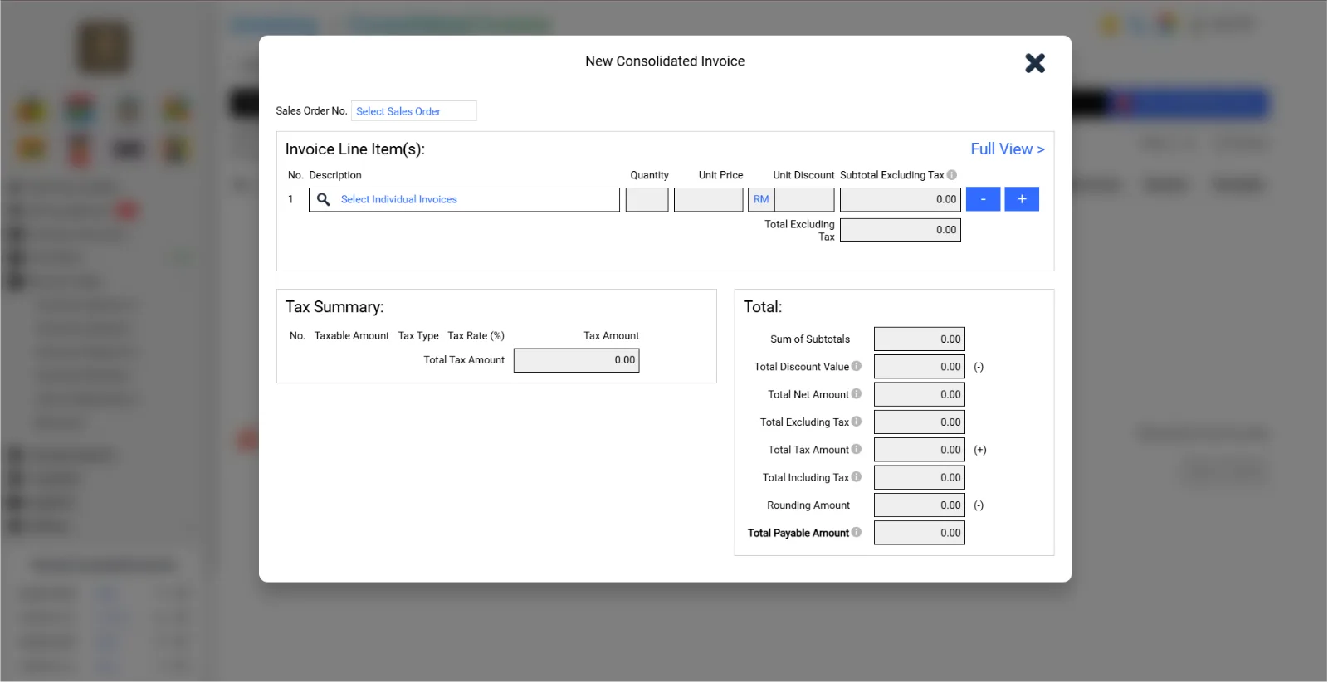1328x683 pixels.
Task: Click the Total Tax Amount field in Tax Summary
Action: click(x=576, y=360)
